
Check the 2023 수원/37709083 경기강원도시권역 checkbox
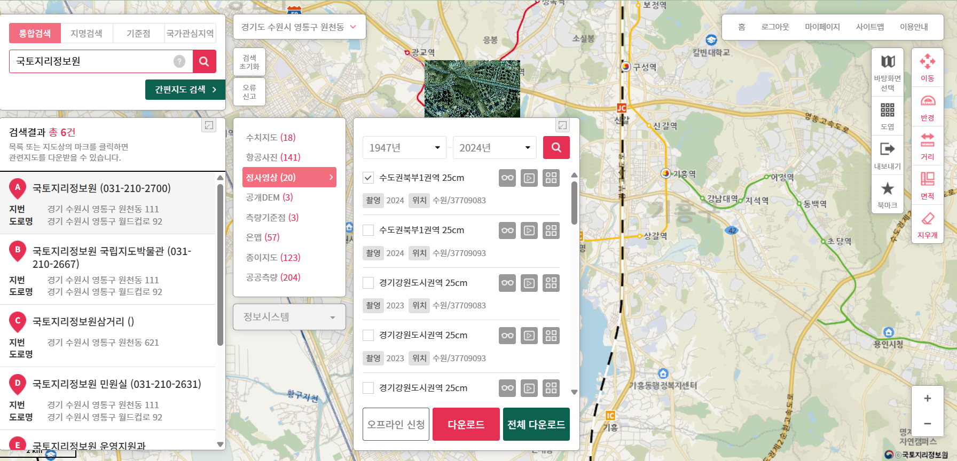click(x=368, y=283)
